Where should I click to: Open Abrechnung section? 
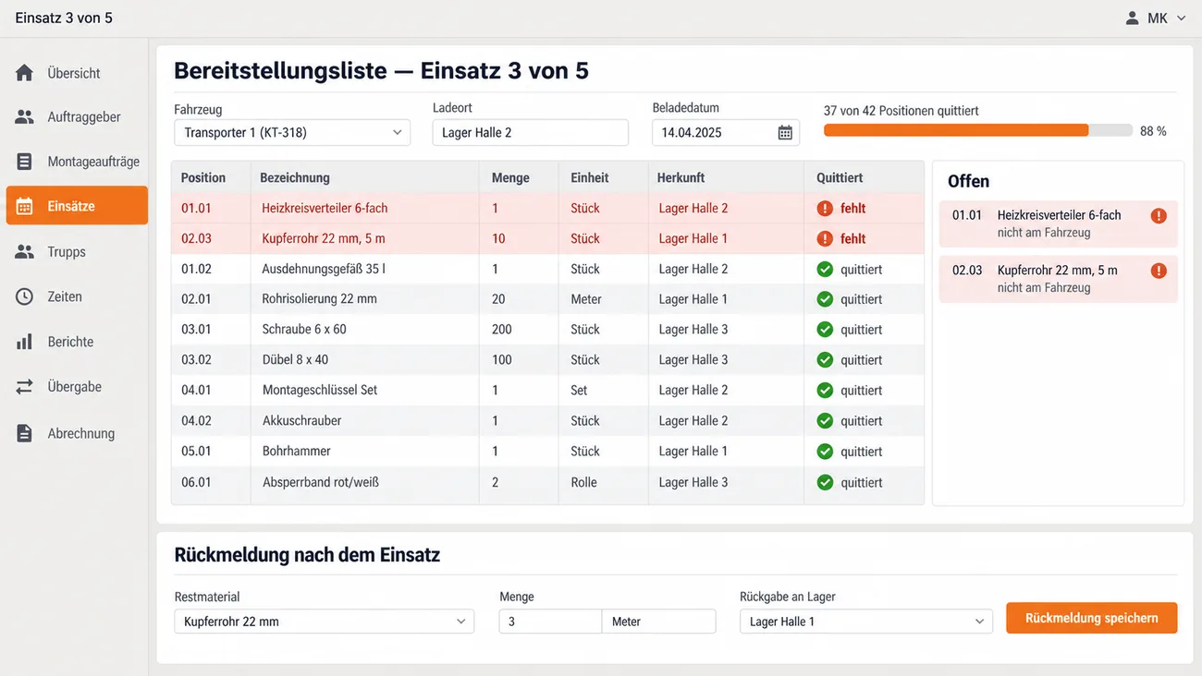coord(77,433)
